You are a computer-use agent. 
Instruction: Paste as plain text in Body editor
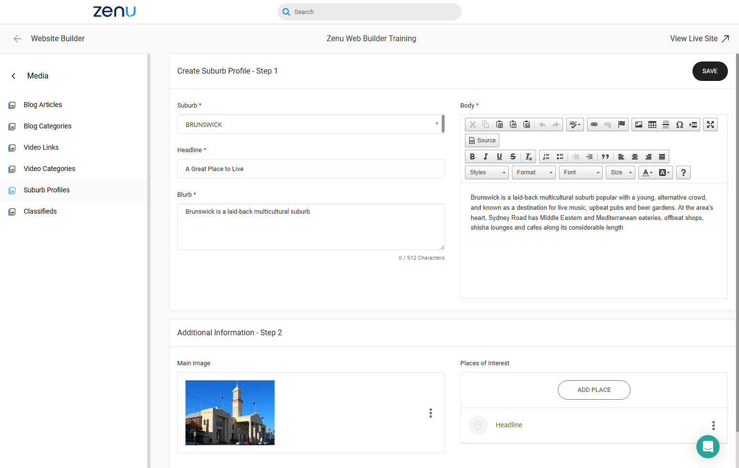513,125
